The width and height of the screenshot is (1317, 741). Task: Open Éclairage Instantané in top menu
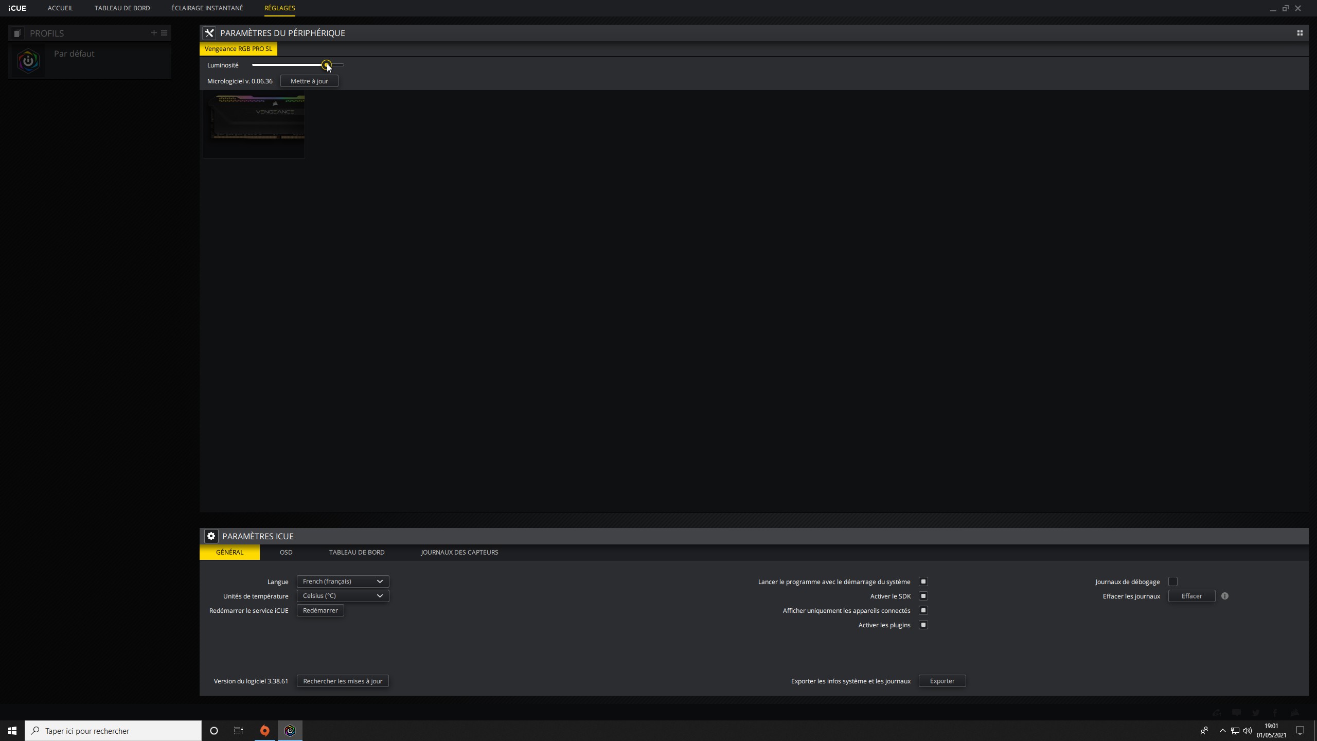click(207, 8)
